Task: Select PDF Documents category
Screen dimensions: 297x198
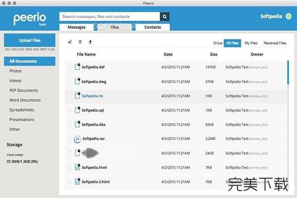Action: [23, 91]
